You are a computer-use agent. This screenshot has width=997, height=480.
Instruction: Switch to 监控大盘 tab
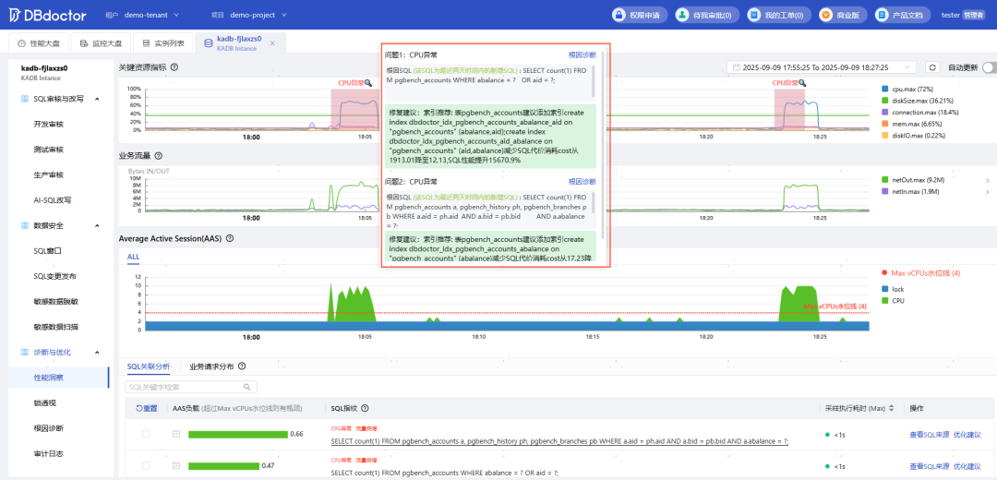pos(101,43)
